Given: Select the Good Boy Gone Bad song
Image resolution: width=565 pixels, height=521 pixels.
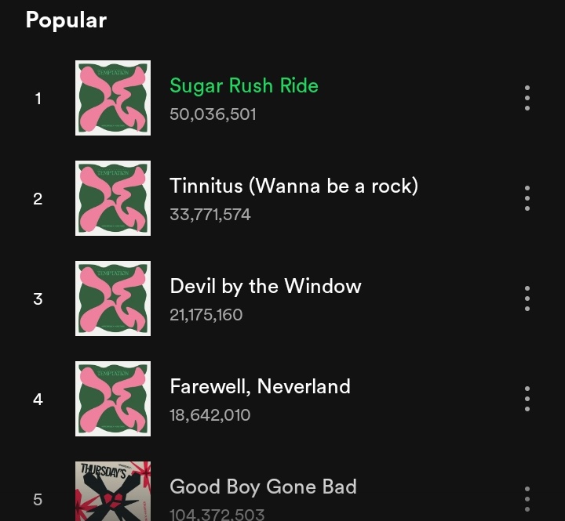Looking at the screenshot, I should (263, 487).
